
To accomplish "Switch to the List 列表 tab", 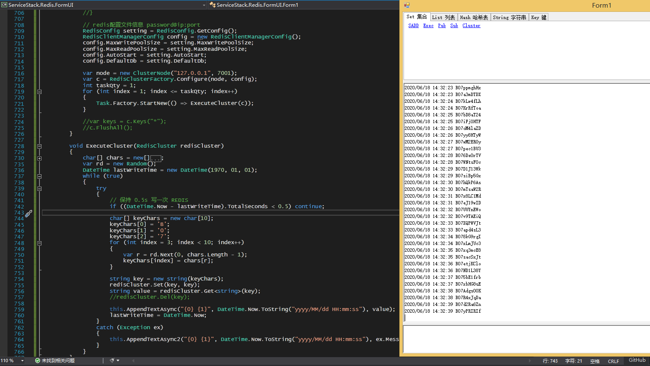I will coord(443,17).
